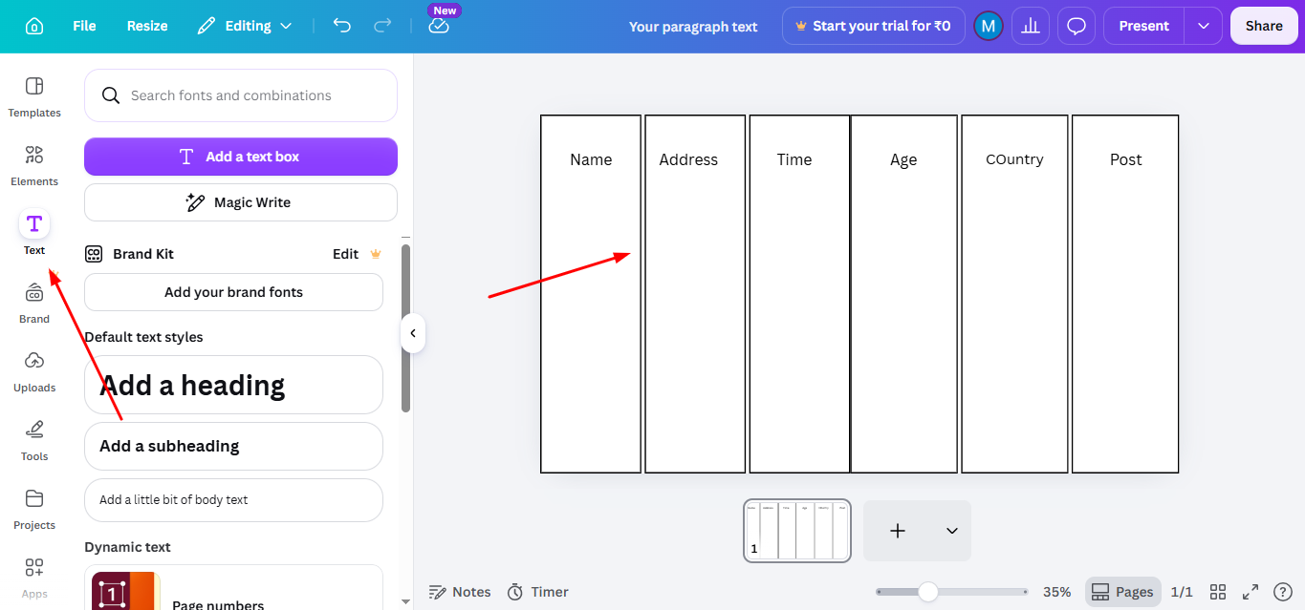Image resolution: width=1305 pixels, height=610 pixels.
Task: Click the Present button
Action: tap(1143, 26)
